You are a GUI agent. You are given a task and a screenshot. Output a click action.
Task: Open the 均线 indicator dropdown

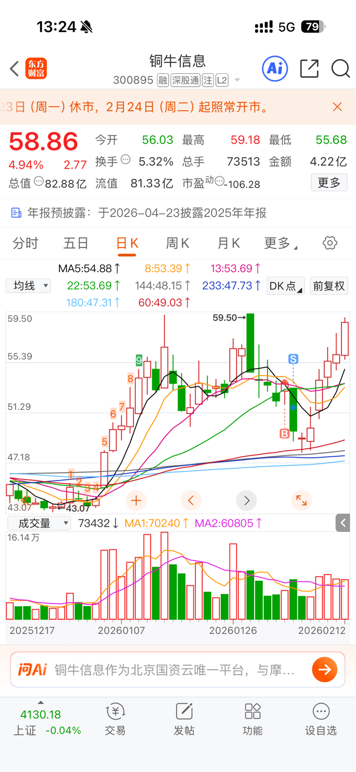(28, 286)
